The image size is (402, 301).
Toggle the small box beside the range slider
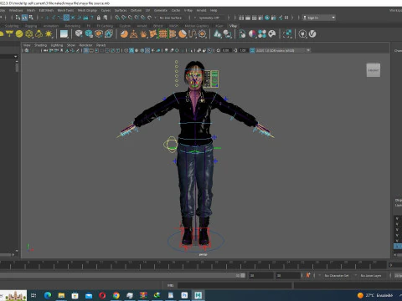[x=243, y=275]
